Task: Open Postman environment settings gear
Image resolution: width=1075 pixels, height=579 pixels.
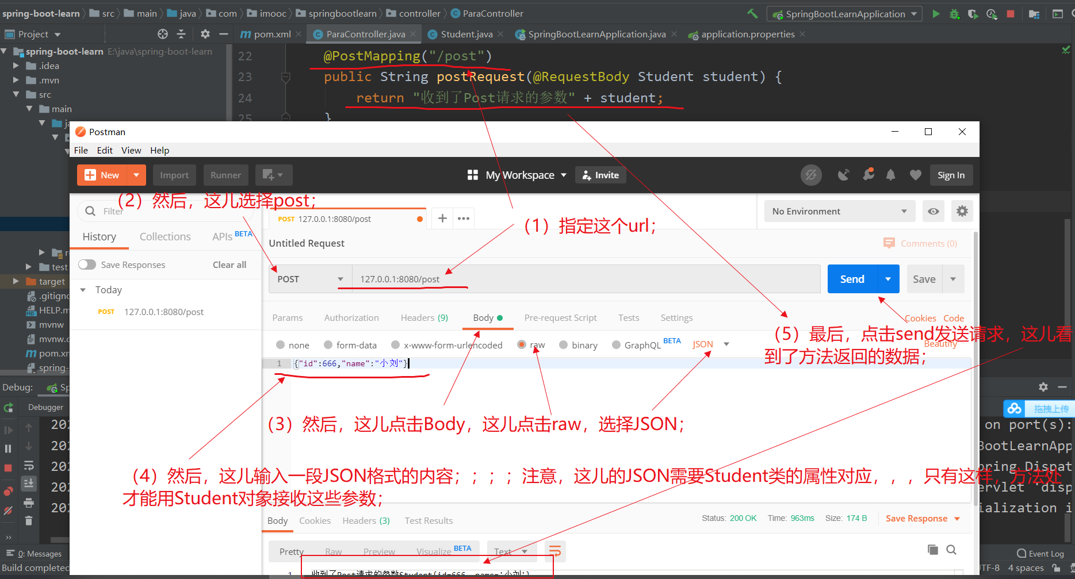Action: [x=962, y=211]
